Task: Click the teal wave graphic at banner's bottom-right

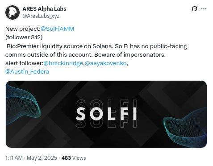Action: coord(185,129)
